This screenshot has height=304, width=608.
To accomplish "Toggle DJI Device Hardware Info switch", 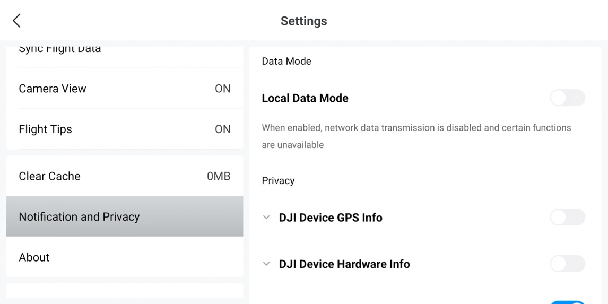I will pyautogui.click(x=567, y=264).
